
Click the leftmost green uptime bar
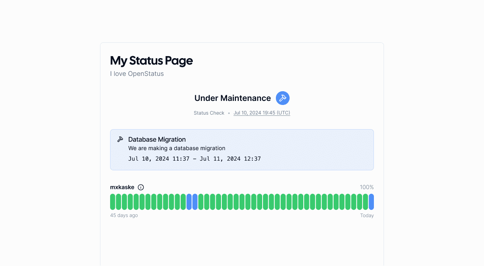pos(113,201)
